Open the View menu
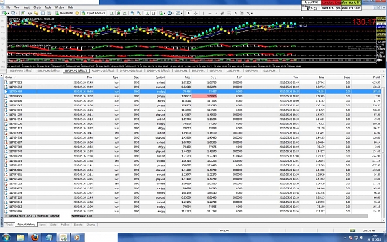Viewport: 387px width, 242px height. pos(17,7)
